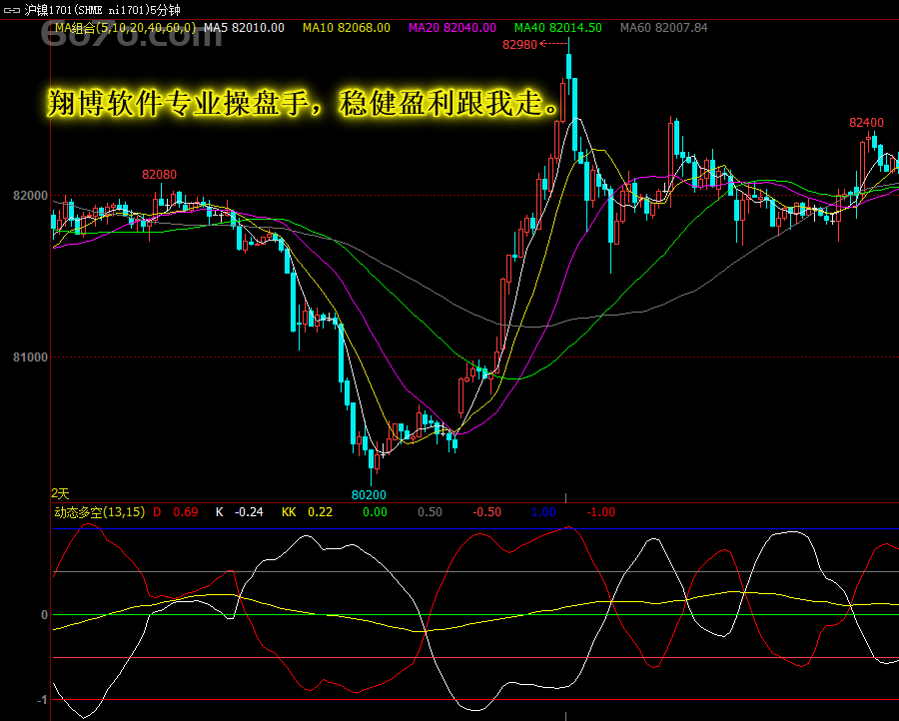The width and height of the screenshot is (899, 721).
Task: Select the yellow KK 0.22 indicator value
Action: 307,512
